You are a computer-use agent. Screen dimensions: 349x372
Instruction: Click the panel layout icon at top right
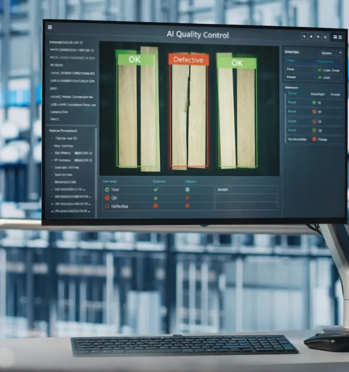[x=337, y=37]
